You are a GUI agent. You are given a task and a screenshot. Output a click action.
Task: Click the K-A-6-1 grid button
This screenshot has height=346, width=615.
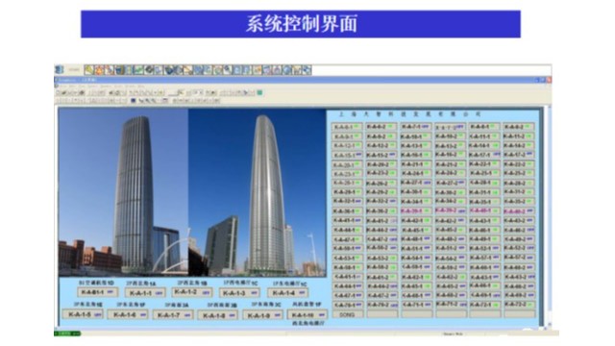coord(347,127)
